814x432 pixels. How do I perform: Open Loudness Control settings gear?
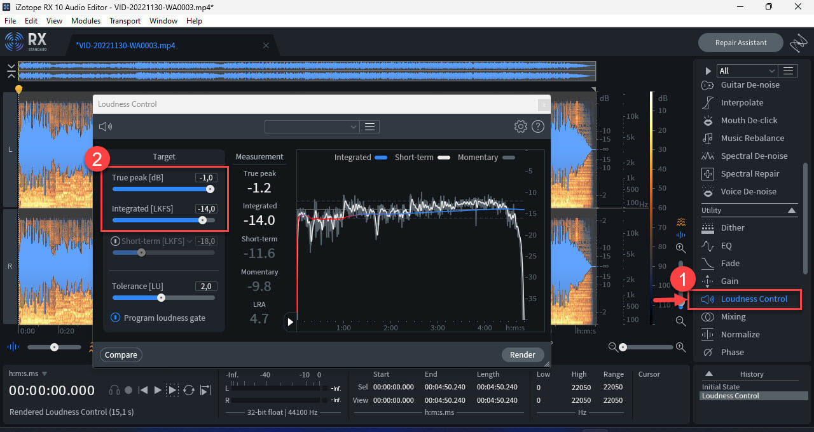coord(520,126)
